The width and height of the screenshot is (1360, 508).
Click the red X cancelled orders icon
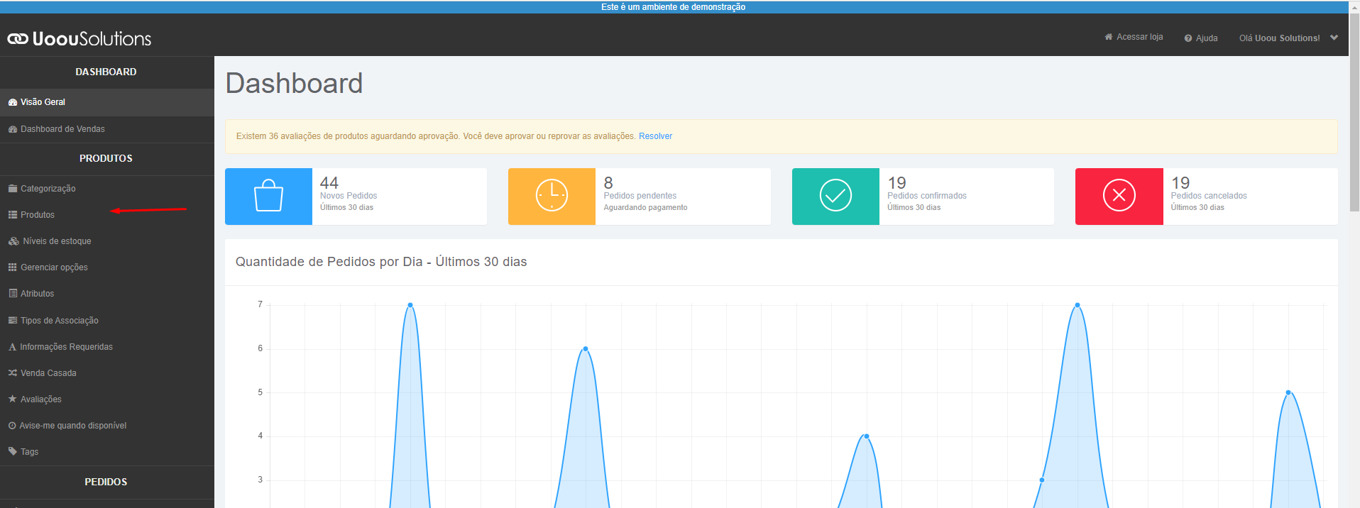pyautogui.click(x=1119, y=196)
